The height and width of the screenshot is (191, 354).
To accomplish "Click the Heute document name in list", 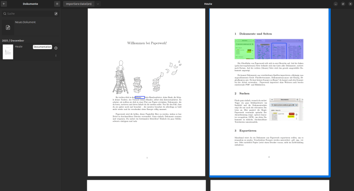I will [x=19, y=47].
